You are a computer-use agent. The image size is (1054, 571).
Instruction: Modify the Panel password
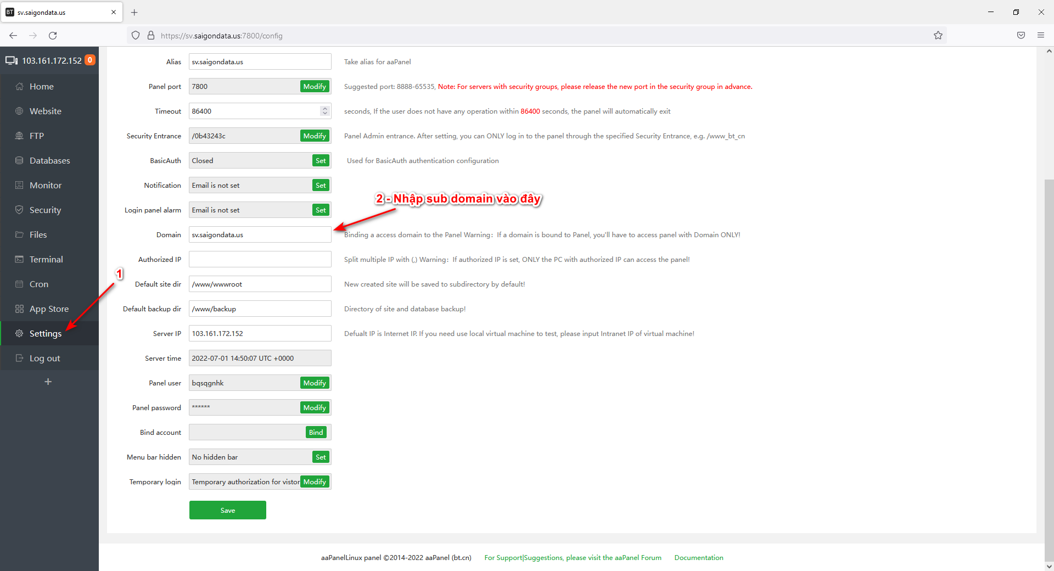(315, 407)
